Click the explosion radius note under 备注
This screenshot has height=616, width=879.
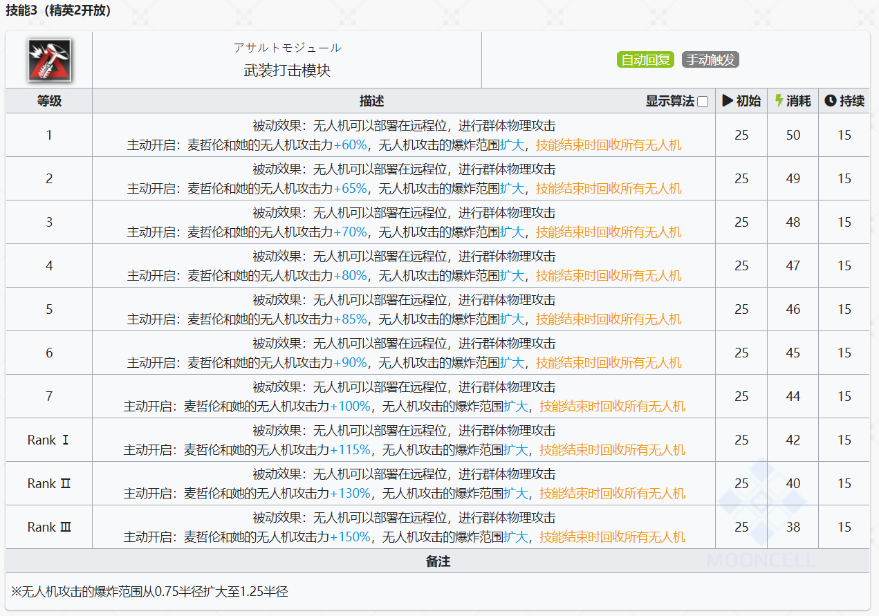[149, 591]
